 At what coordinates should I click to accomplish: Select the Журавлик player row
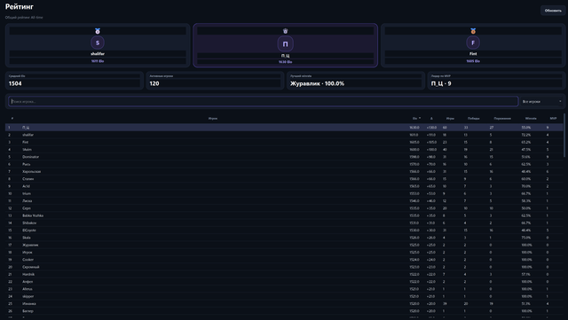click(284, 245)
